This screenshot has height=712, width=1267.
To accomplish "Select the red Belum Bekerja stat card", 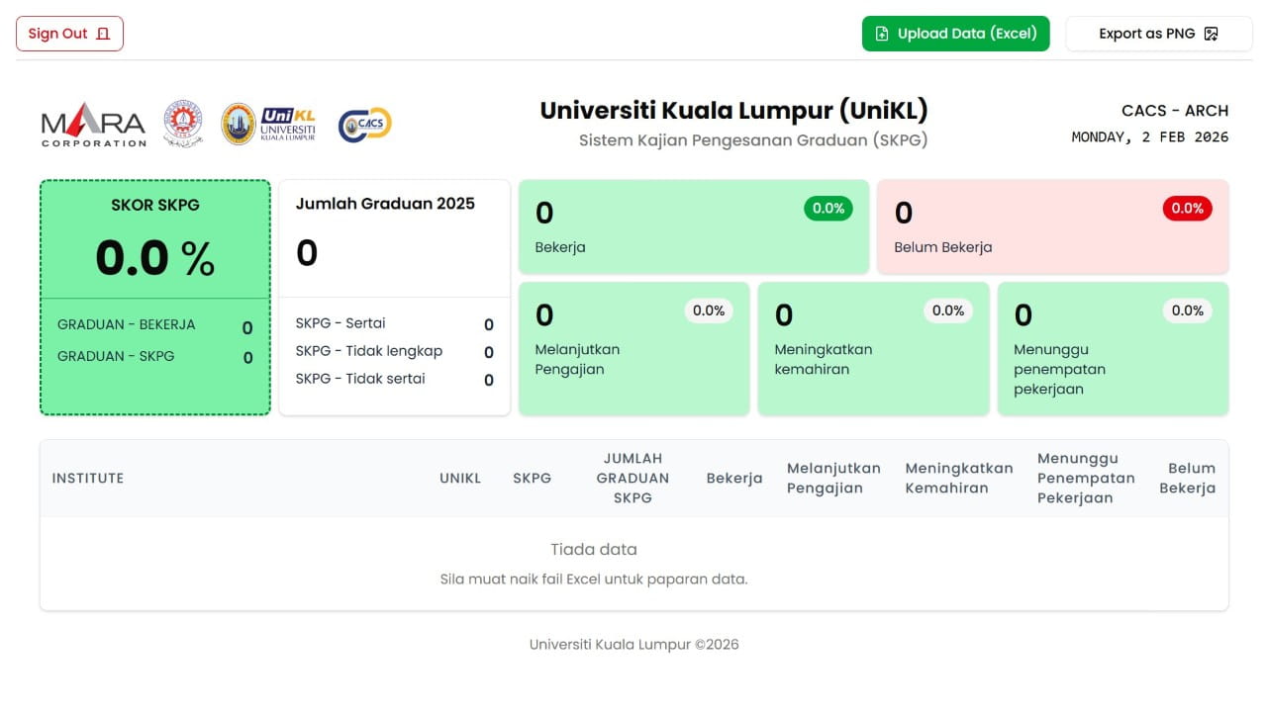I will click(x=1052, y=226).
